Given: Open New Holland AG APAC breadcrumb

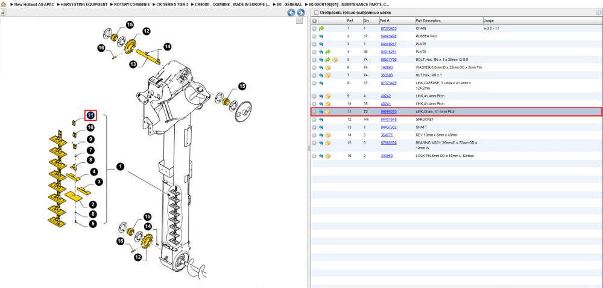Looking at the screenshot, I should [x=34, y=4].
